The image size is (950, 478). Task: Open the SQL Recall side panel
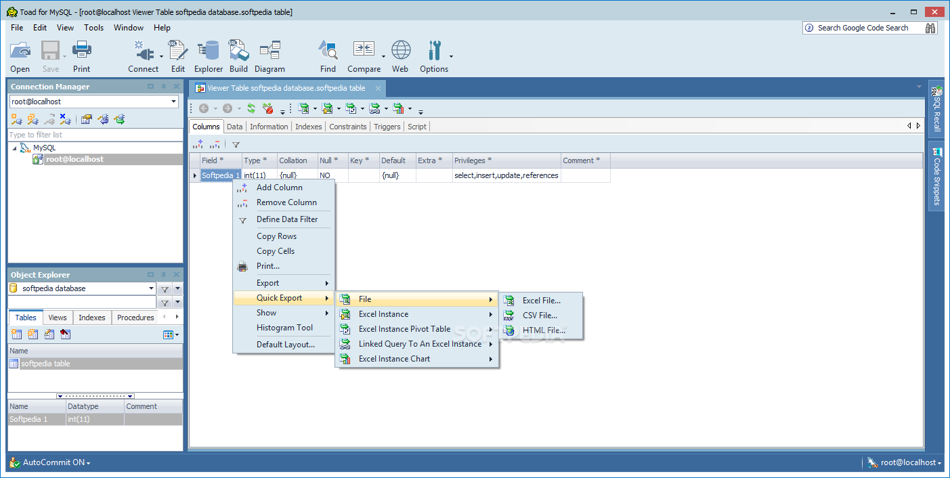coord(937,108)
